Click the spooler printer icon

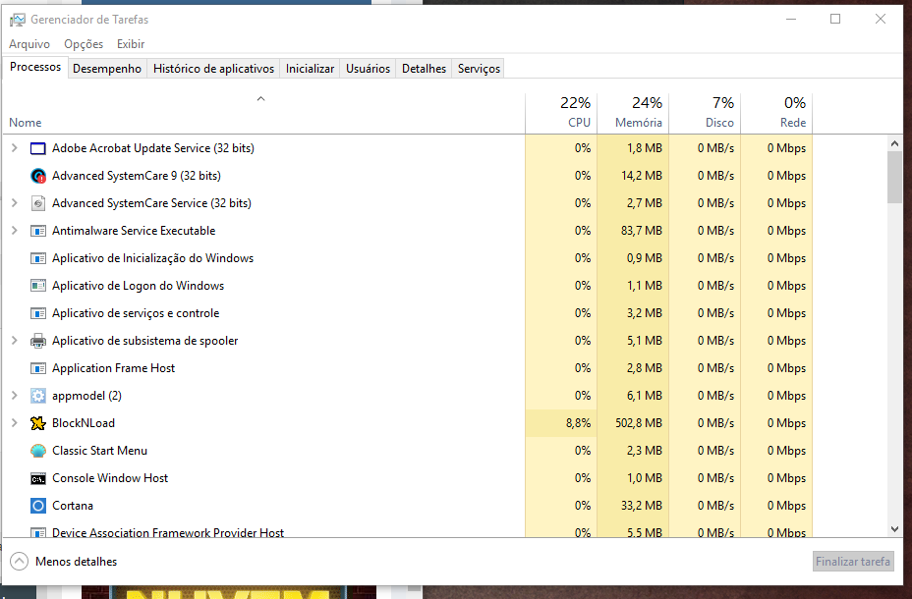tap(37, 341)
